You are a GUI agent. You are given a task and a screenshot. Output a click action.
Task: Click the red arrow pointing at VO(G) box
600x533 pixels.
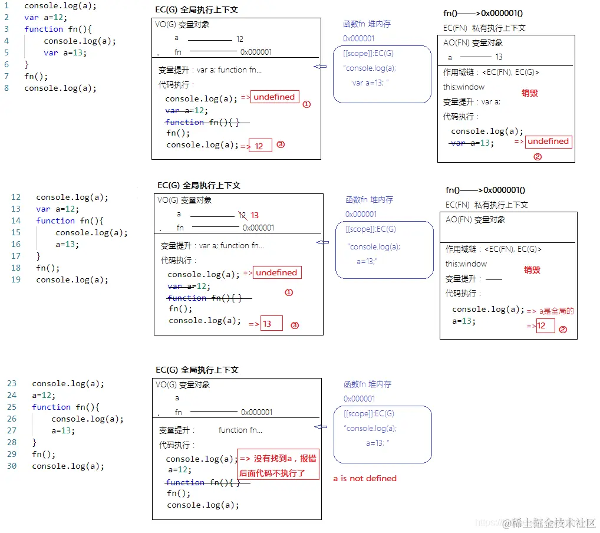[x=321, y=67]
